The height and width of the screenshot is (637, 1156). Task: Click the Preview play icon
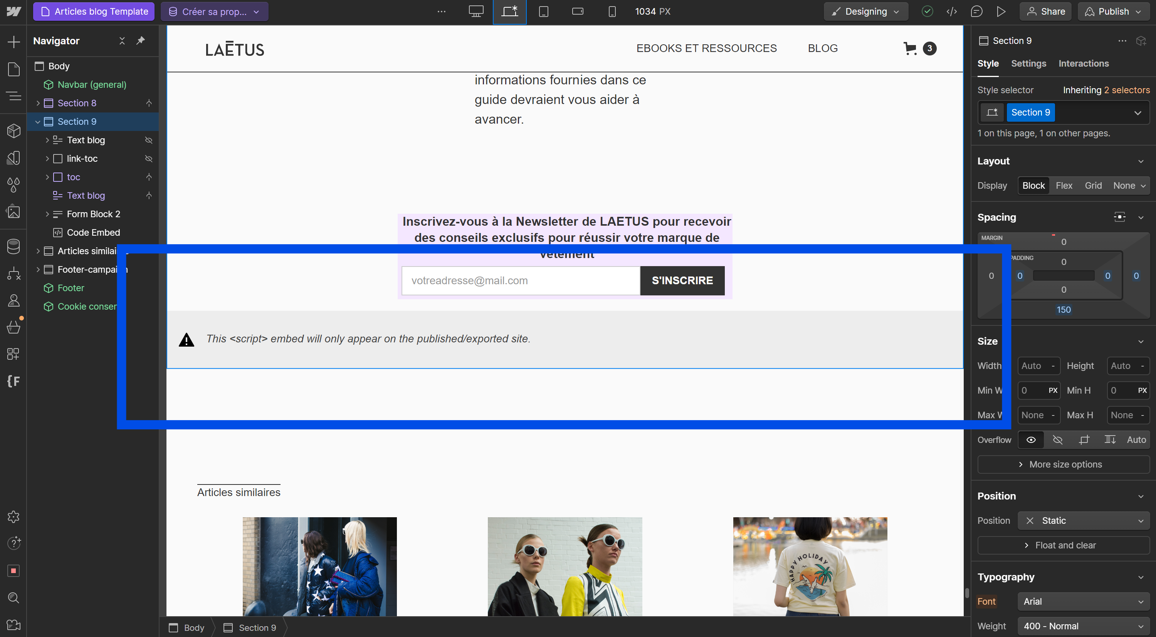coord(1001,12)
